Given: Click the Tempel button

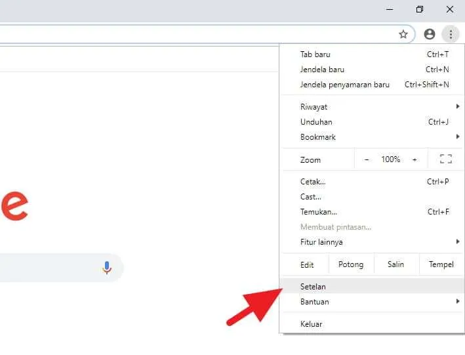Looking at the screenshot, I should (441, 264).
